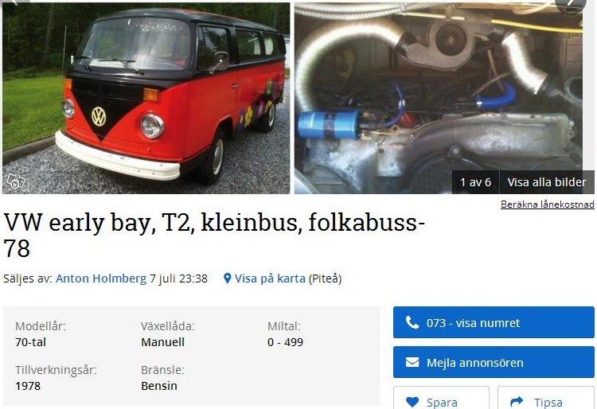This screenshot has height=409, width=597.
Task: Click the map pin icon
Action: click(x=228, y=279)
